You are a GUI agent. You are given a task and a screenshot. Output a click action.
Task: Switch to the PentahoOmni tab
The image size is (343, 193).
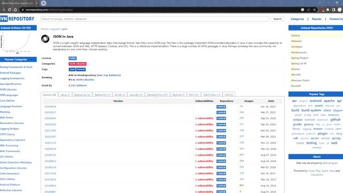pos(158,95)
